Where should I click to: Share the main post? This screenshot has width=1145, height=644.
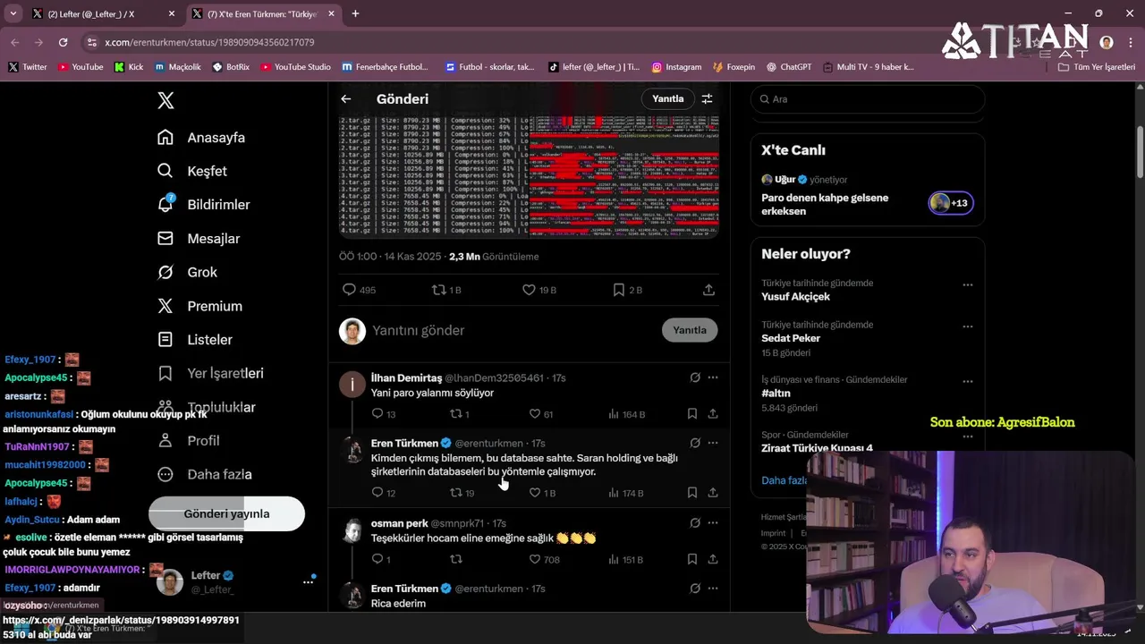(708, 290)
